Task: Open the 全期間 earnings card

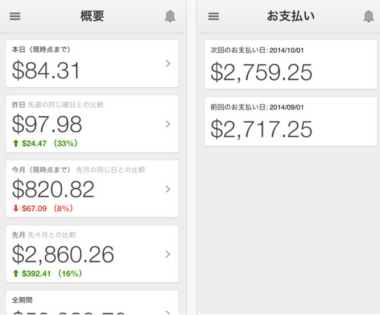Action: tap(92, 303)
